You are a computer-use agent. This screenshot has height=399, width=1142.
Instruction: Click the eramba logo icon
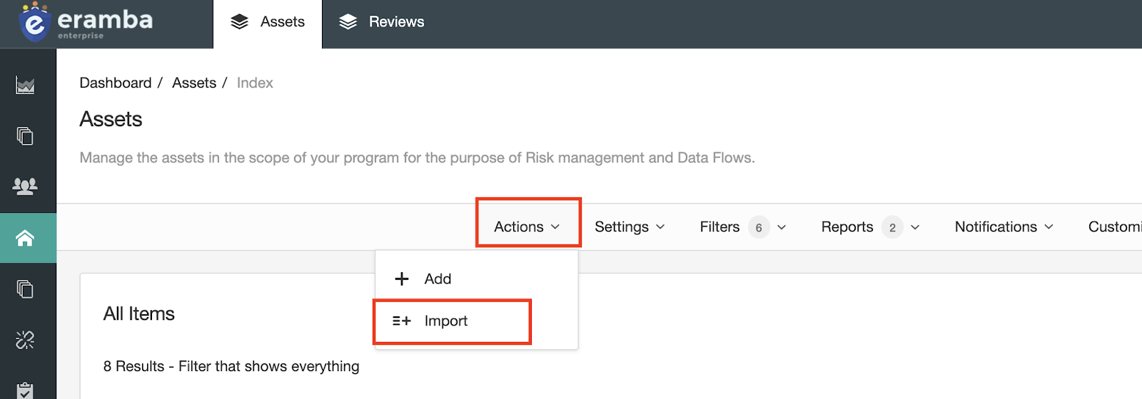tap(34, 23)
